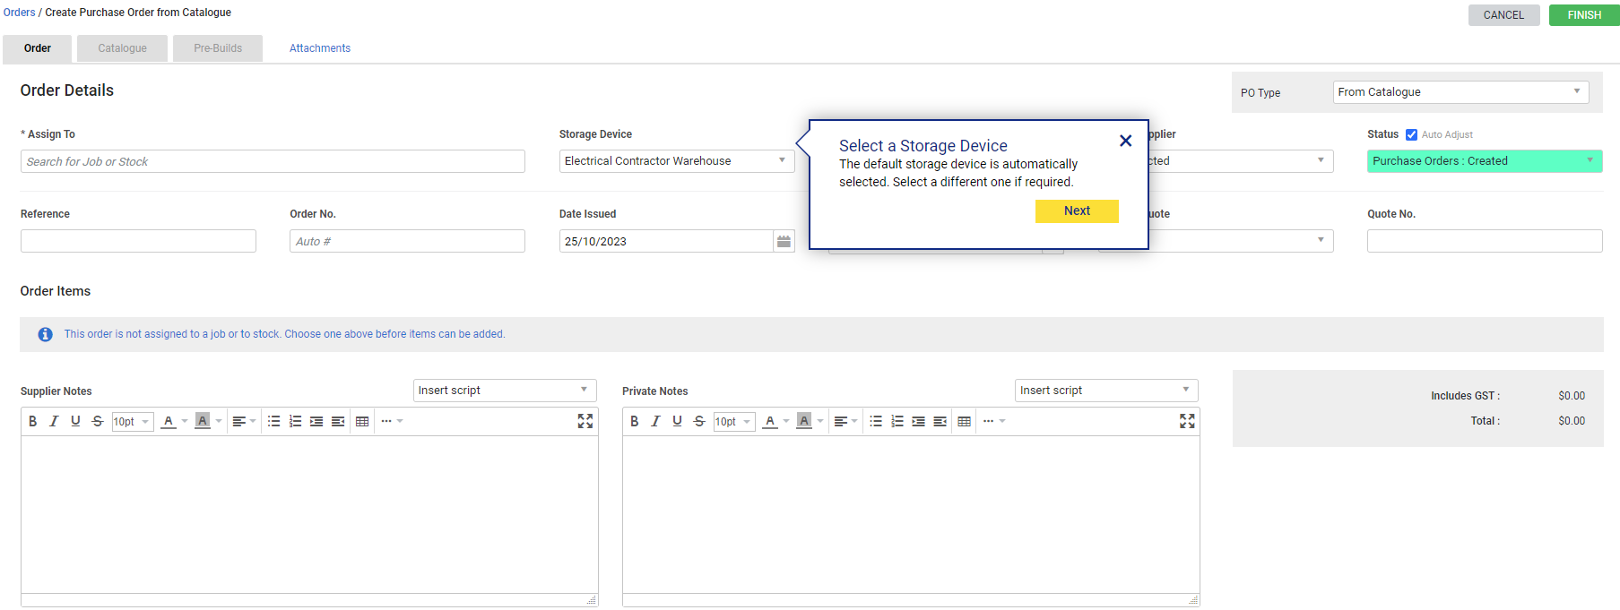Open text alignment menu in Private Notes

pos(845,421)
